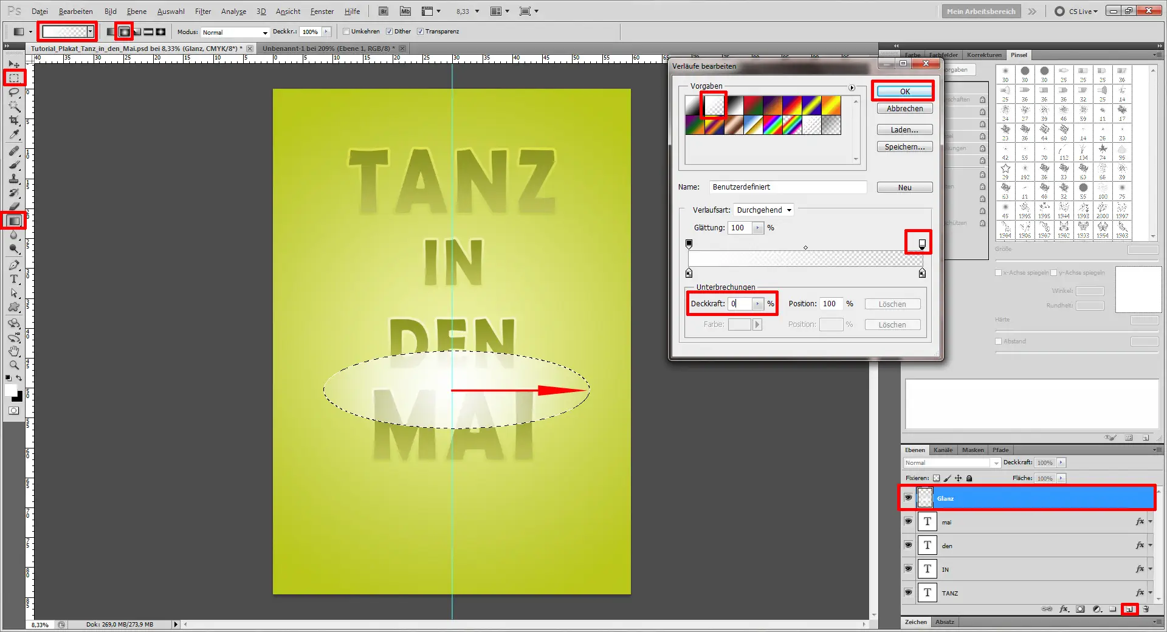The image size is (1167, 632).
Task: Enable the Umkehren checkbox
Action: (346, 31)
